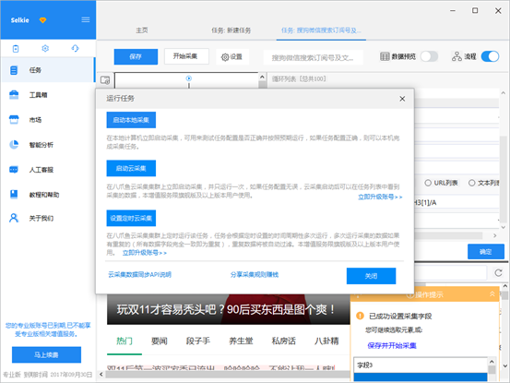510x383 pixels.
Task: Click the 启动本地采集 button
Action: tap(131, 120)
